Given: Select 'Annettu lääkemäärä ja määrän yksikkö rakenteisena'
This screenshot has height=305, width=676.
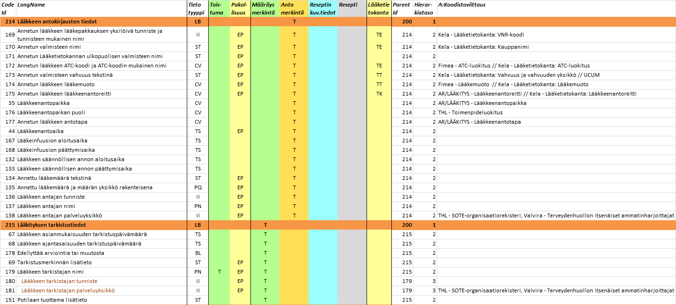Looking at the screenshot, I should (102, 187).
